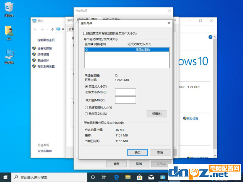The width and height of the screenshot is (243, 182).
Task: Open the Advanced system settings link
Action: [46, 67]
